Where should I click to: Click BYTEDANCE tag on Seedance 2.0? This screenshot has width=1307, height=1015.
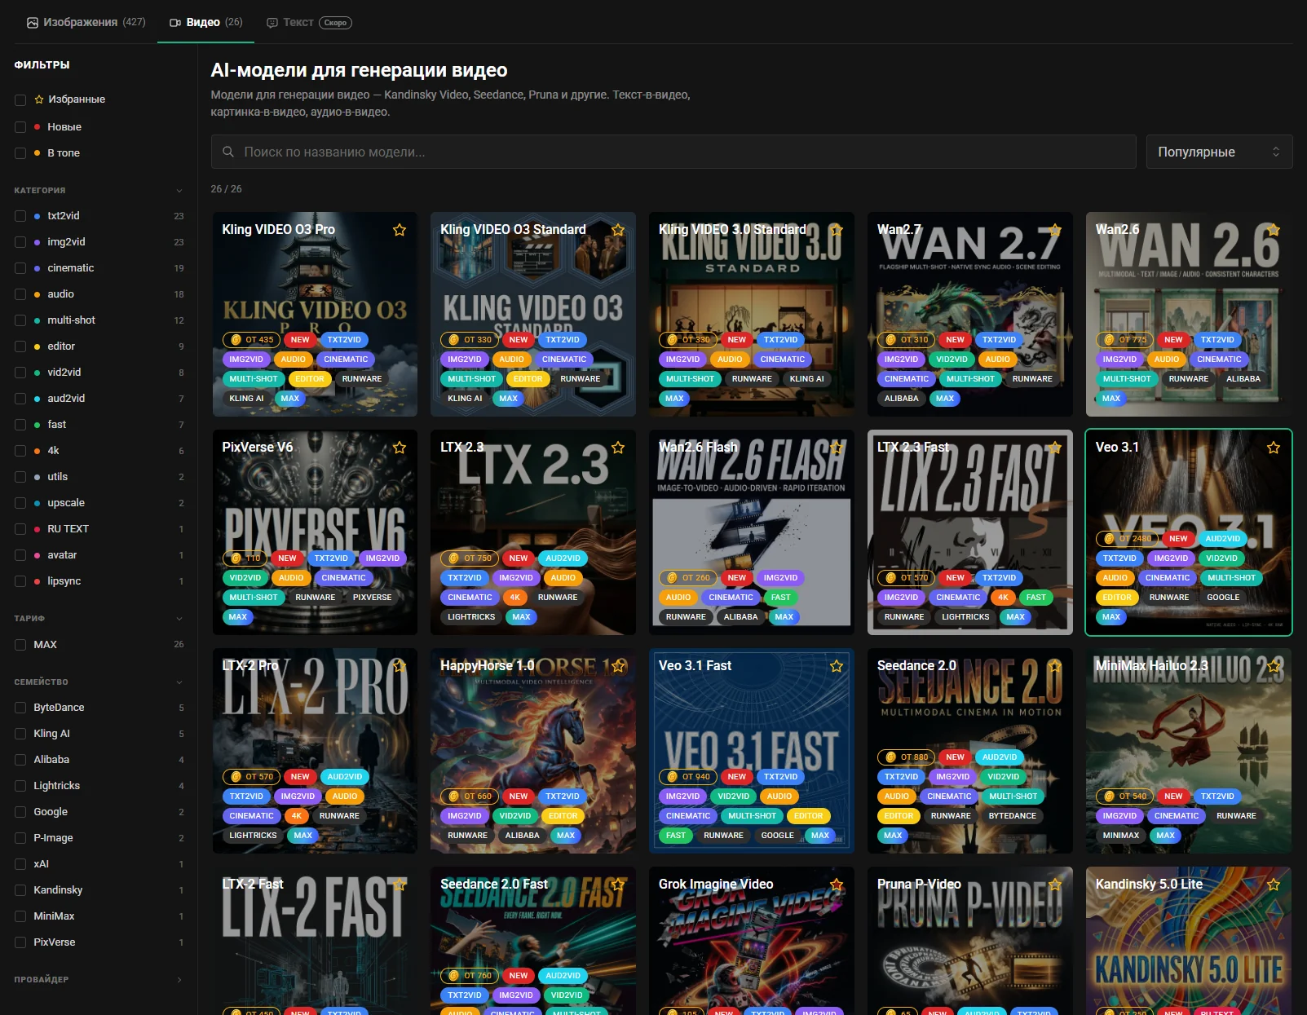(1013, 816)
